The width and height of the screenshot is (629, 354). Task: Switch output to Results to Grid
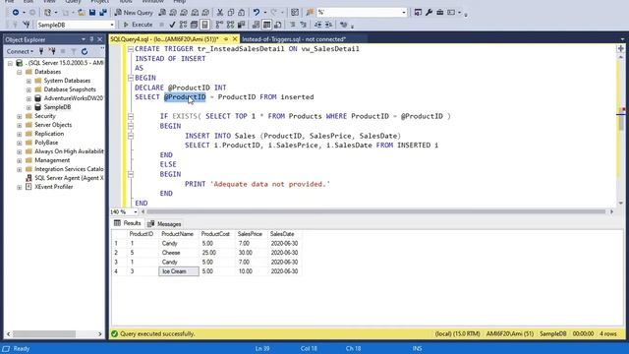coord(266,25)
